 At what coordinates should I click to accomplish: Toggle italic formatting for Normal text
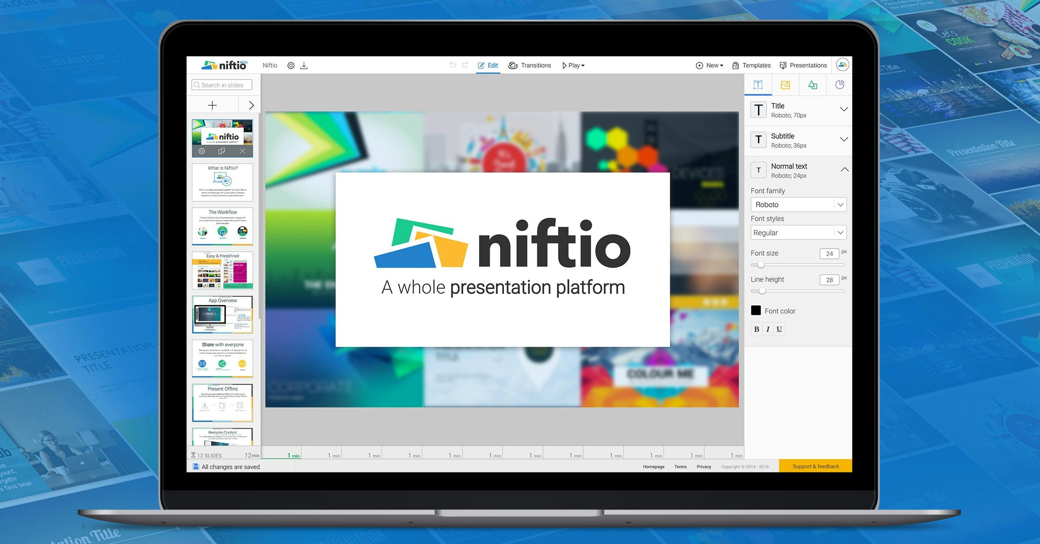(x=768, y=329)
